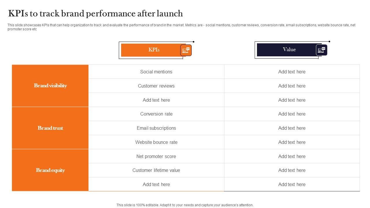This screenshot has height=208, width=370.
Task: Click the Brand trust category cell
Action: [x=50, y=128]
